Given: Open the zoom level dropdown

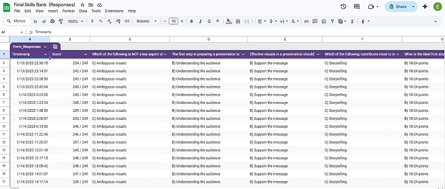Looking at the screenshot, I should 75,21.
